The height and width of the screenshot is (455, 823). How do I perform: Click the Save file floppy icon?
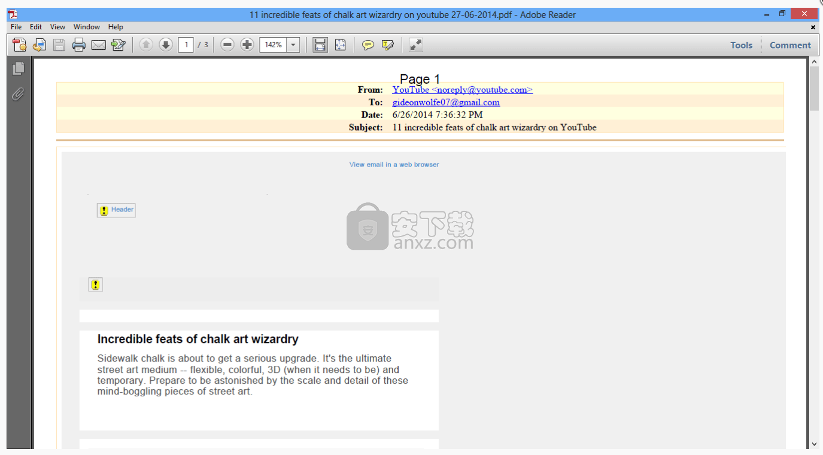(x=59, y=45)
